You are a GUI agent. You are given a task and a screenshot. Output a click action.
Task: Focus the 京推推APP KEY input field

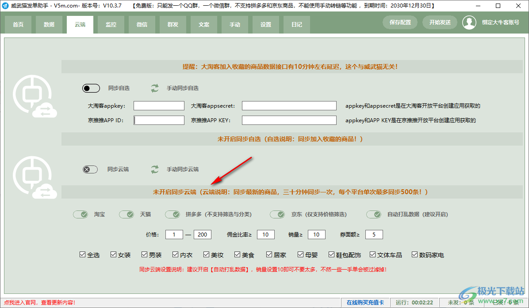click(x=289, y=120)
